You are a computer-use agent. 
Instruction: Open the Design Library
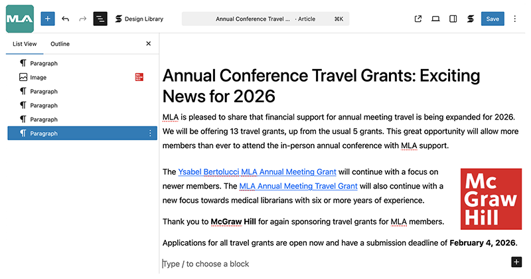[x=139, y=19]
